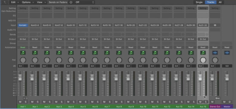Mute the Stereo Out channel

click(212, 102)
